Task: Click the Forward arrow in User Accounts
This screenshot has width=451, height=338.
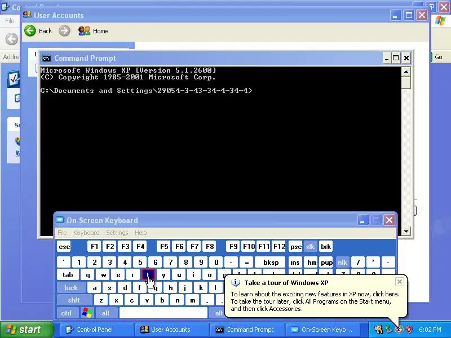Action: point(64,31)
